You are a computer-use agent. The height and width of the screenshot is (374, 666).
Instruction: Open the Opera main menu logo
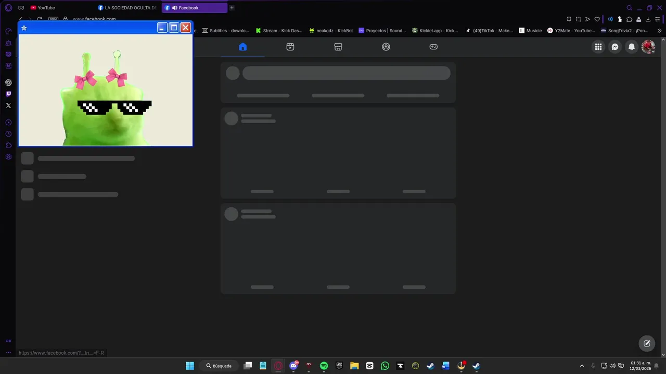tap(8, 8)
